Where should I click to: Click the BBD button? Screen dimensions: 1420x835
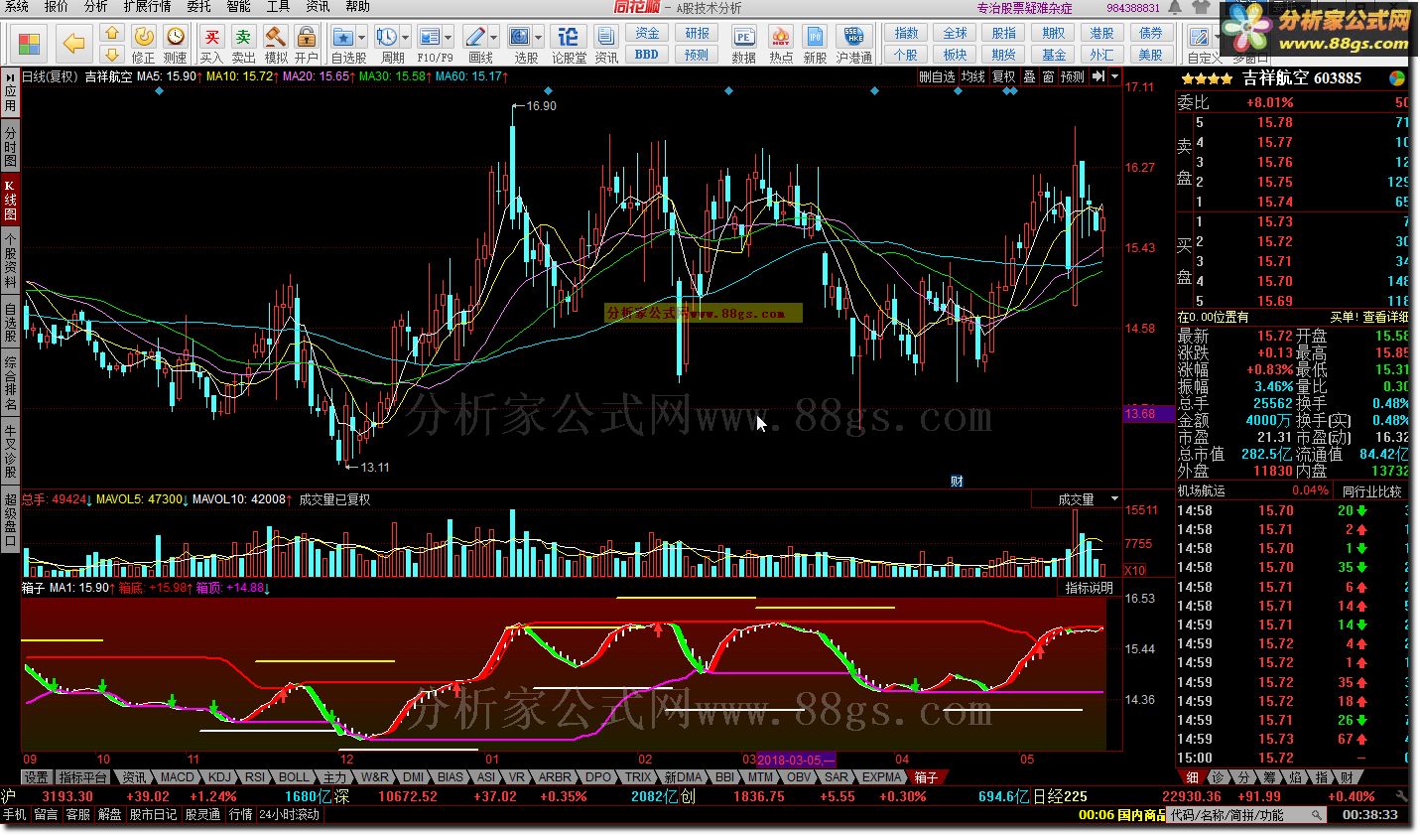pos(647,55)
